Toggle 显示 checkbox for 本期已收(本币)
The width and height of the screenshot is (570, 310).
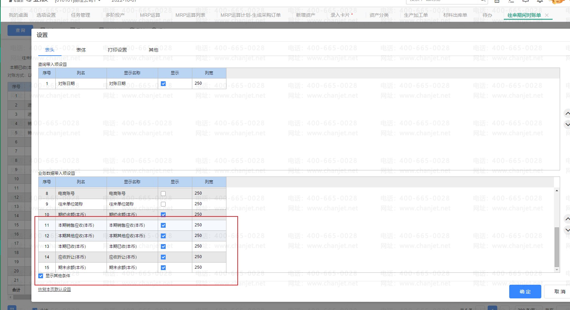coord(163,246)
